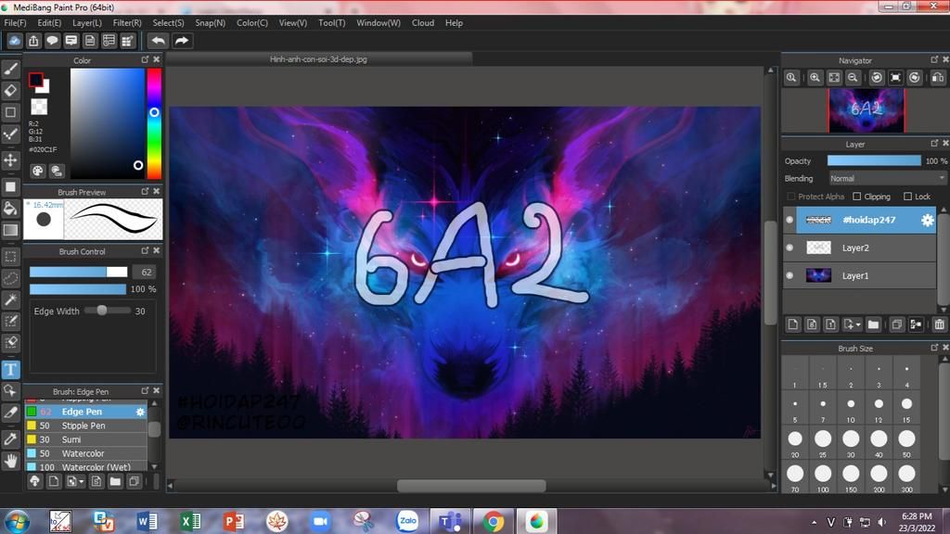
Task: Select the Lasso selection tool
Action: pyautogui.click(x=11, y=278)
